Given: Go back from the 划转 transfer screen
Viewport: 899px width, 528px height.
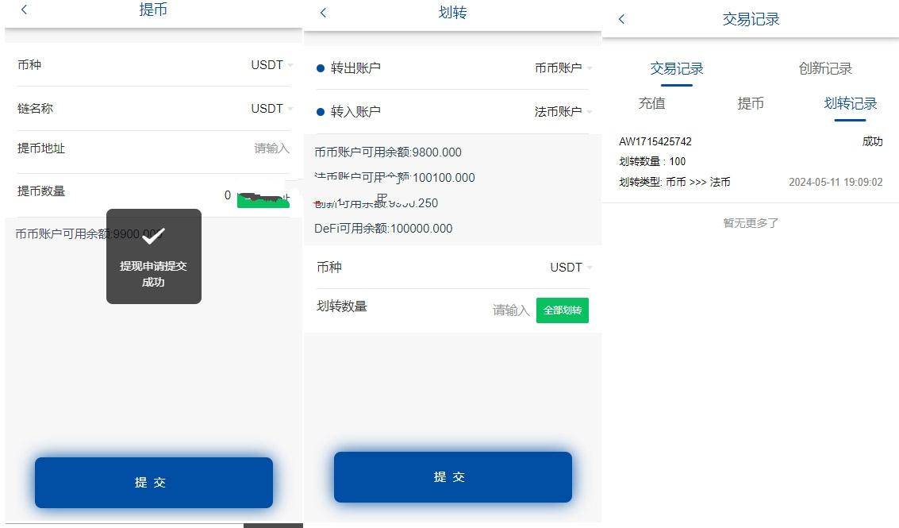Looking at the screenshot, I should click(x=324, y=13).
